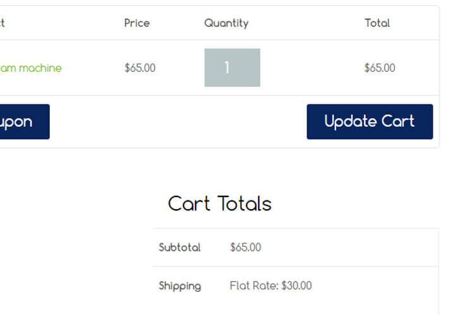Click the 'Flat Rate:' shipping text
The width and height of the screenshot is (473, 315).
[x=254, y=285]
